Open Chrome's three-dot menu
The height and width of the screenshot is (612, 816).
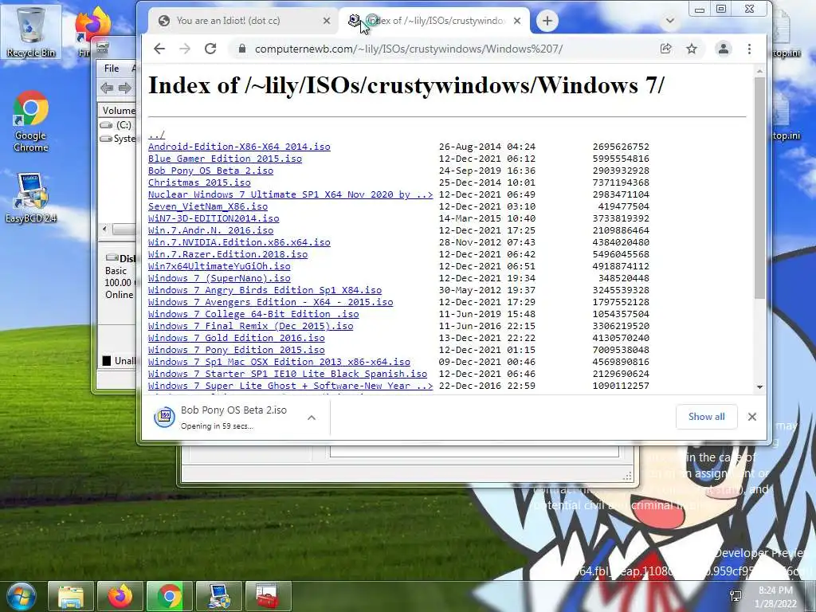pyautogui.click(x=749, y=49)
